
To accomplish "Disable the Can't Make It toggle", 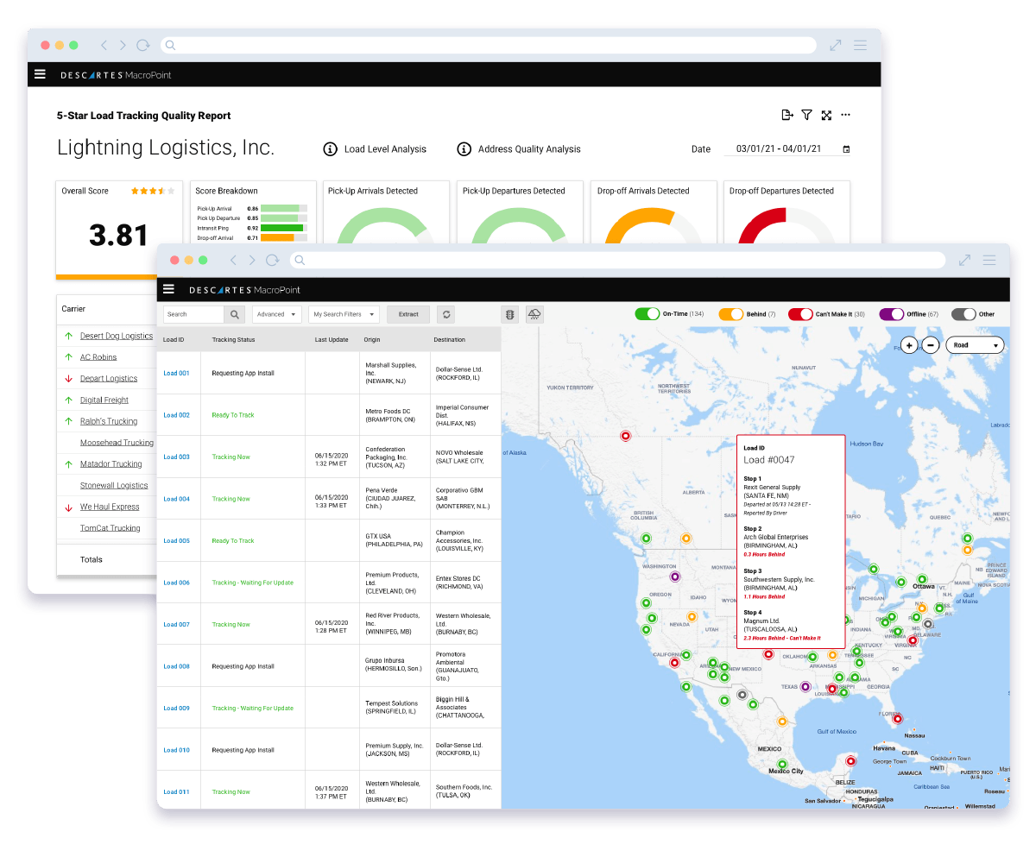I will 800,314.
